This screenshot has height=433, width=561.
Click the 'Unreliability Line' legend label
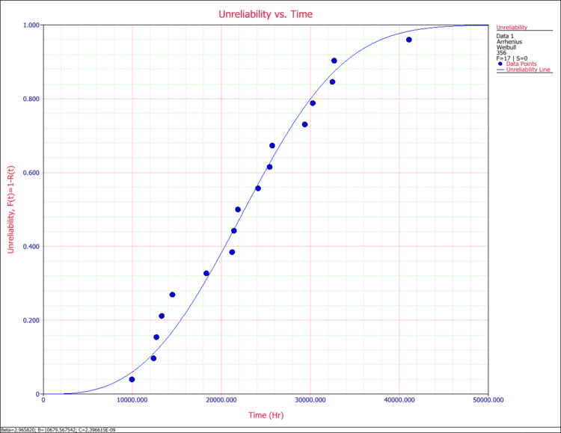[528, 70]
